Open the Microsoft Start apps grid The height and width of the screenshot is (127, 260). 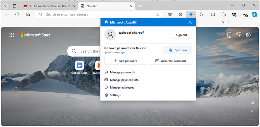[12, 35]
